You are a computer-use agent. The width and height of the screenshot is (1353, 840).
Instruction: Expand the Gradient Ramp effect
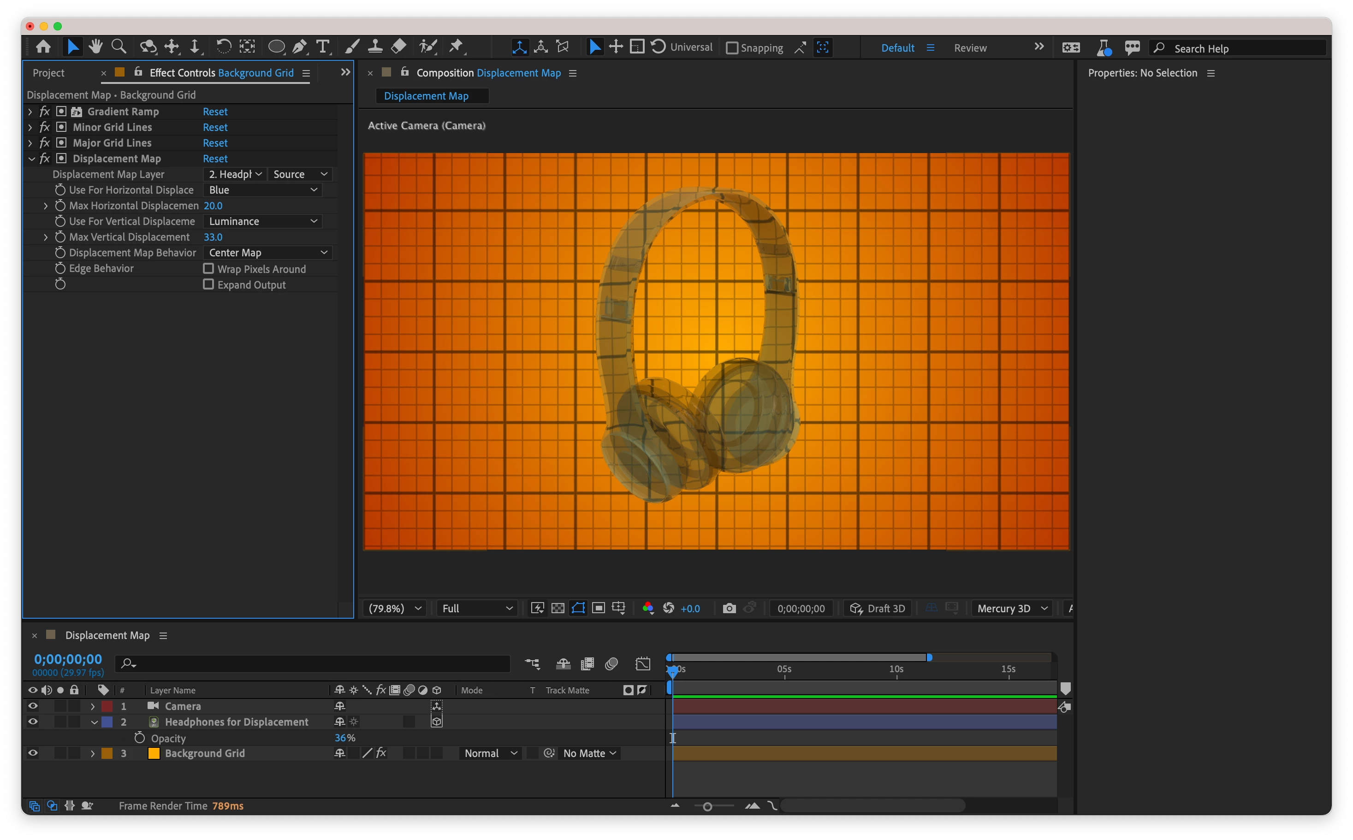[x=30, y=112]
